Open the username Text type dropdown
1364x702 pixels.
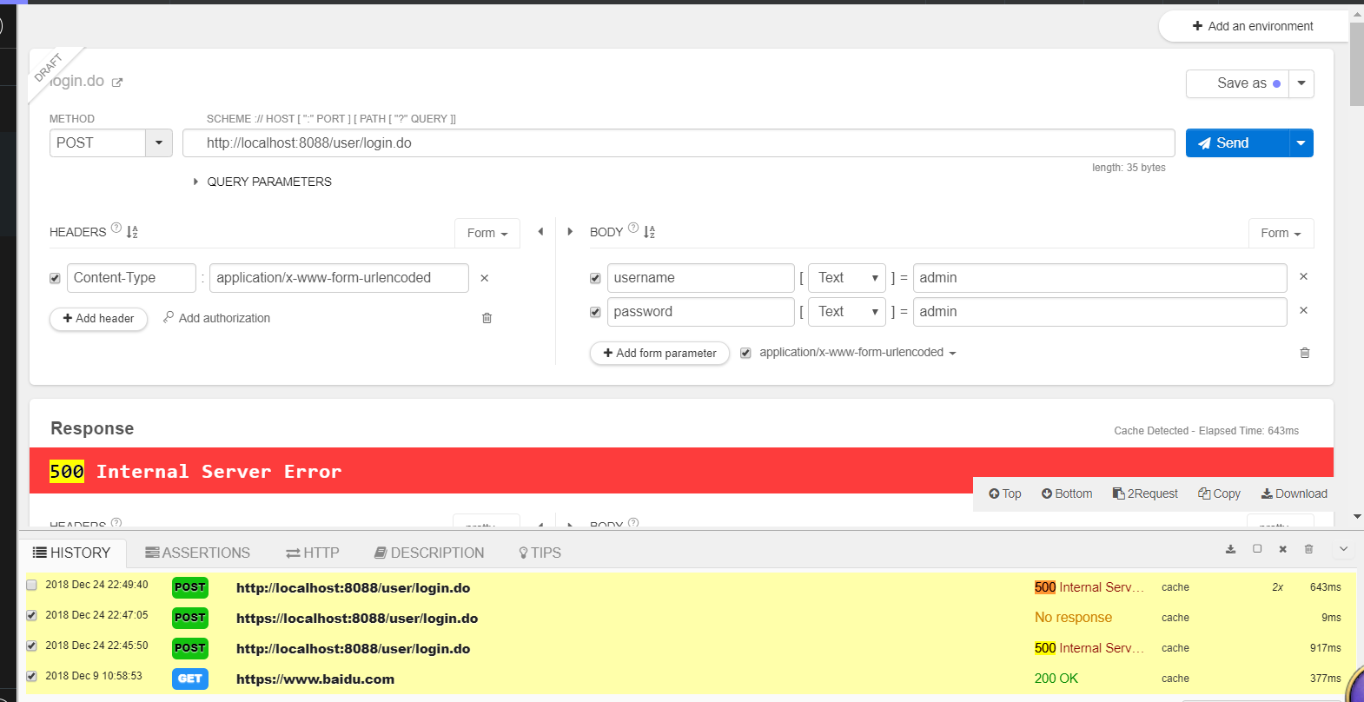(x=847, y=278)
